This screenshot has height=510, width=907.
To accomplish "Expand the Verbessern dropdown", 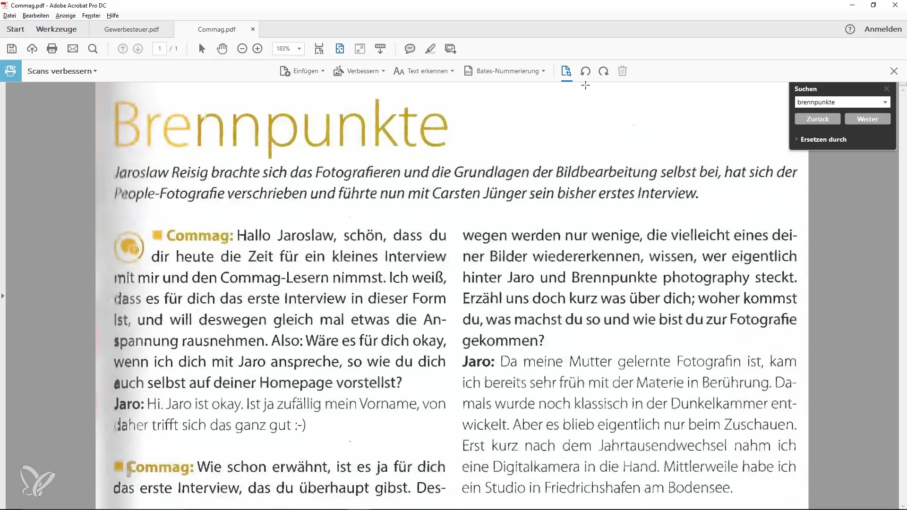I will 359,71.
